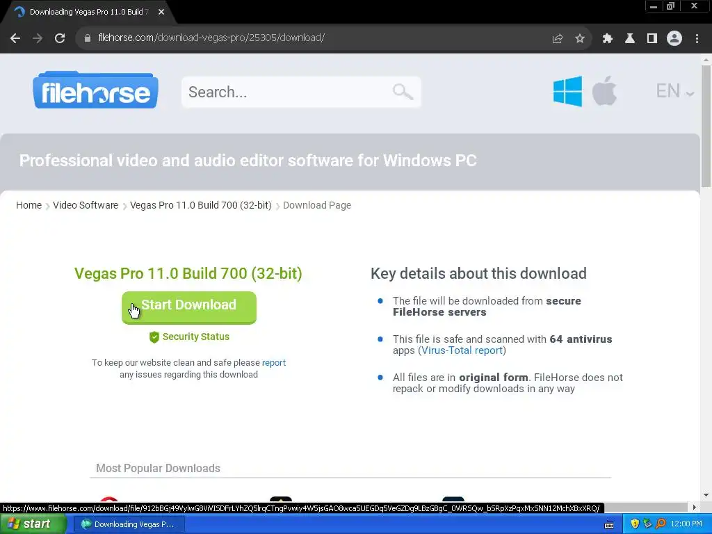The image size is (712, 534).
Task: Click the Key details about this download heading
Action: (478, 273)
